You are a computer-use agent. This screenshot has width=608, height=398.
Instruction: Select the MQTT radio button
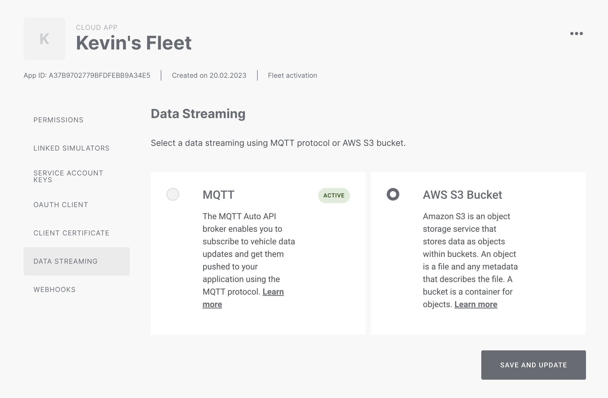point(173,194)
